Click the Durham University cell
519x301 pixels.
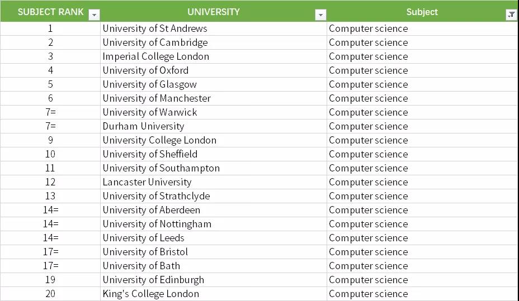[x=143, y=126]
